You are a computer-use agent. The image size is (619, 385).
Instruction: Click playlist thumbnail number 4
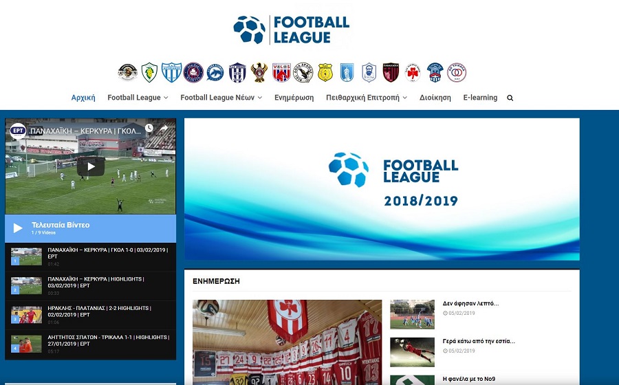(x=26, y=344)
